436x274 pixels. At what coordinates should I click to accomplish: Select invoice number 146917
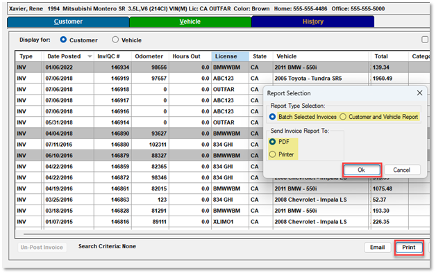120,101
